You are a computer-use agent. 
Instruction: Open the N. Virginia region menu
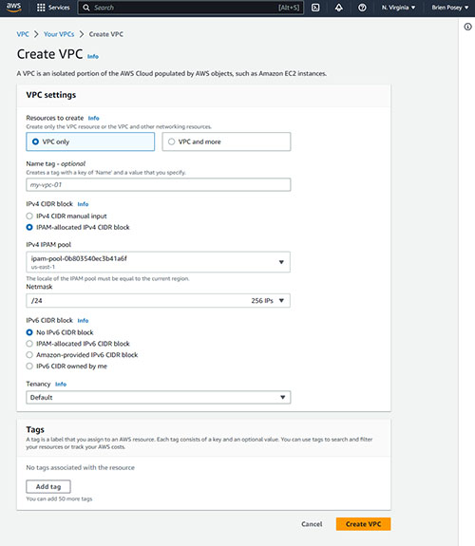click(x=398, y=8)
